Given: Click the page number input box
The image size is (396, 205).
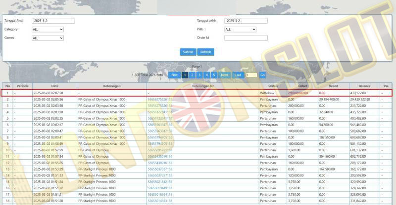Looking at the screenshot, I should 251,75.
